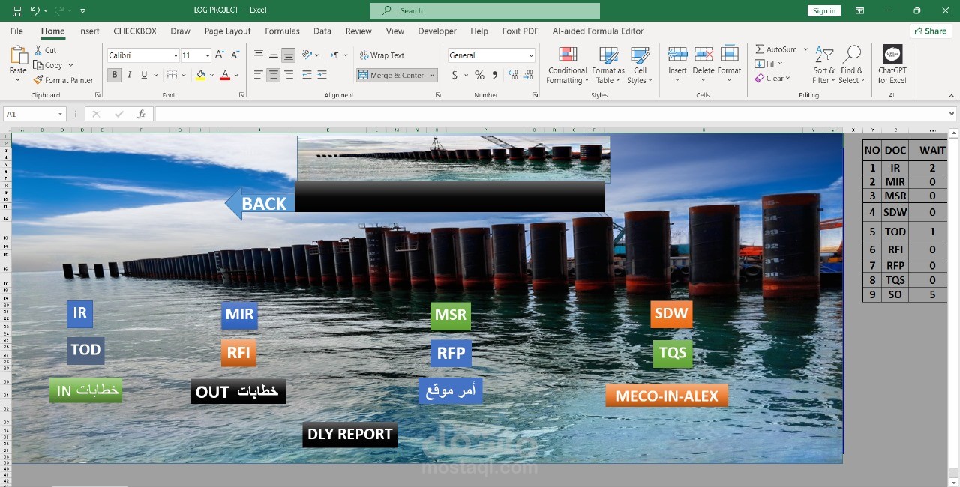This screenshot has width=960, height=487.
Task: Toggle Bold formatting
Action: (x=115, y=75)
